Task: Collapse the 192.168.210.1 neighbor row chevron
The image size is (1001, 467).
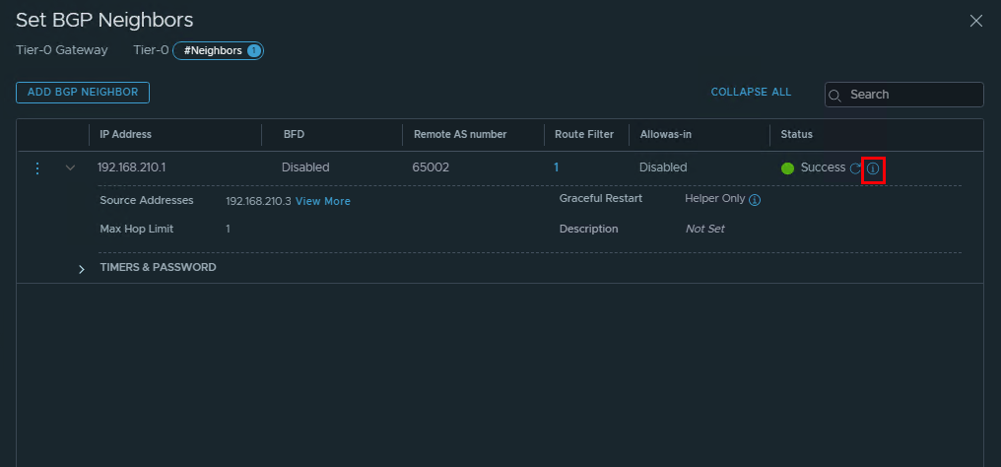Action: [x=70, y=168]
